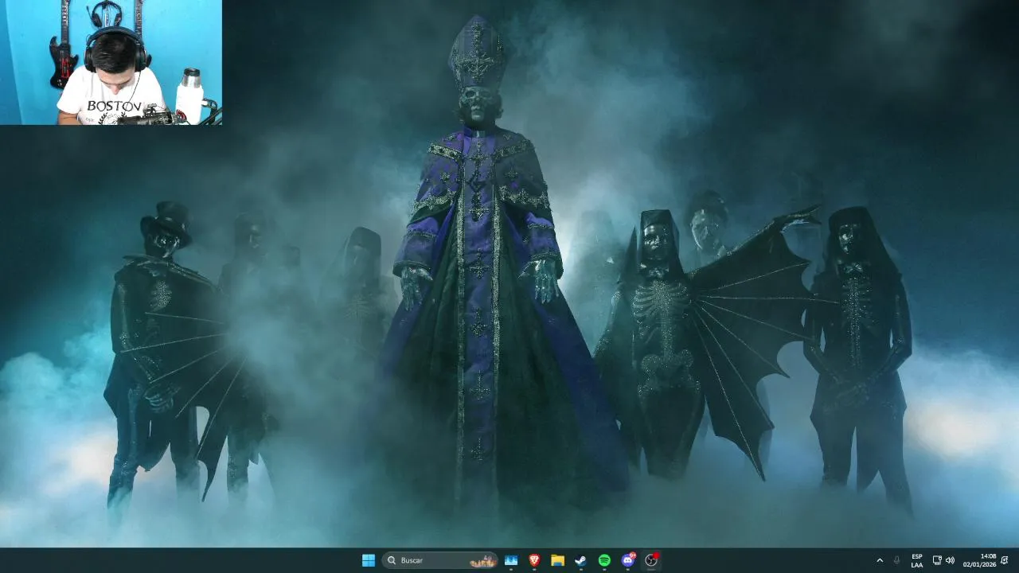Open the volume speaker tray icon
The image size is (1019, 573).
(950, 560)
